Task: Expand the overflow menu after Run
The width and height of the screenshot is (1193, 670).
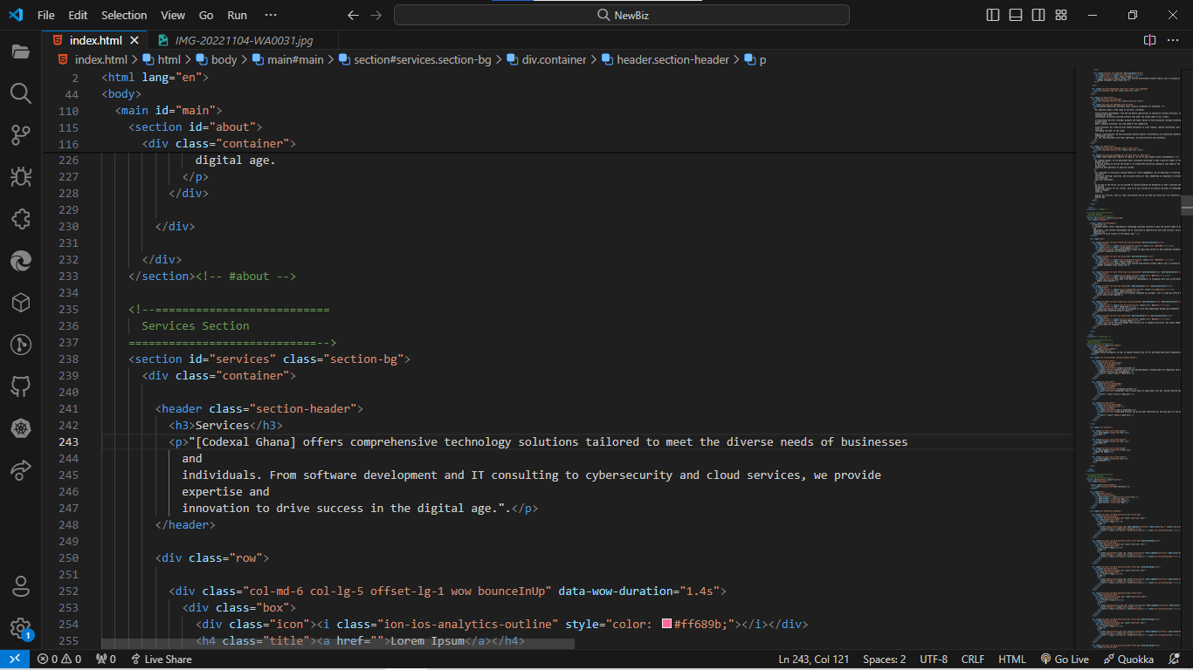Action: click(271, 15)
